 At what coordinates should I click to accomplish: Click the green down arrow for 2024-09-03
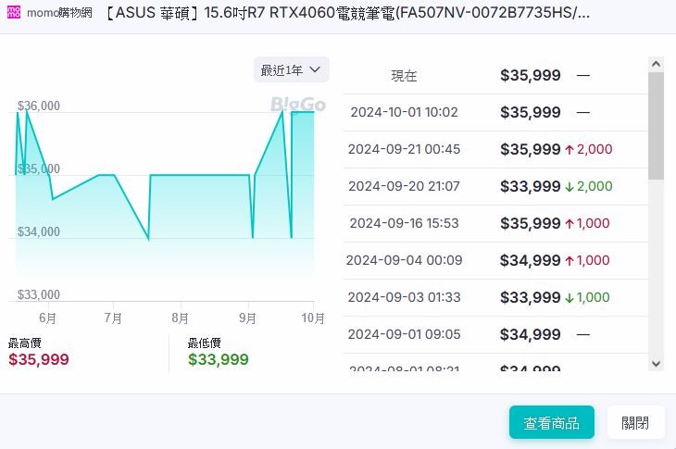(570, 298)
